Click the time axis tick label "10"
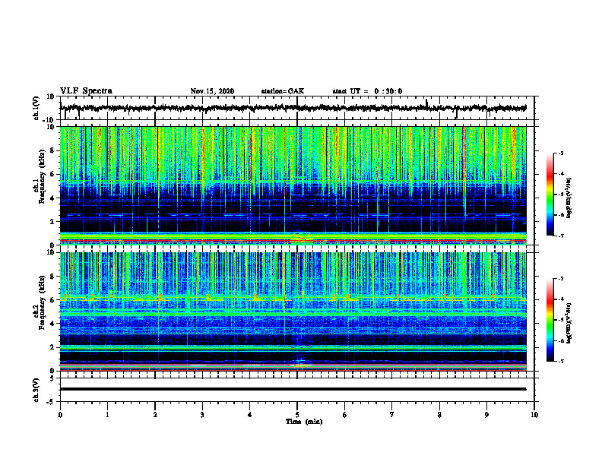The width and height of the screenshot is (602, 465). (x=534, y=415)
